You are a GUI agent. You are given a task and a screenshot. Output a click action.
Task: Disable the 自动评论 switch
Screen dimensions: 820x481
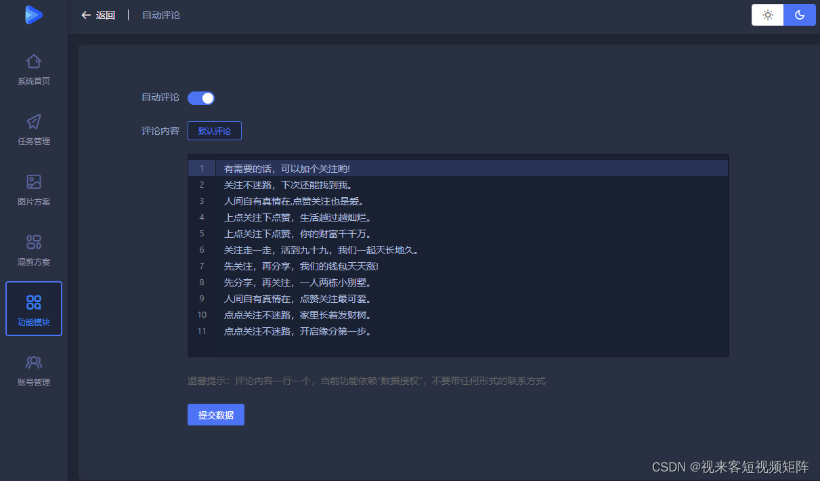(x=200, y=98)
